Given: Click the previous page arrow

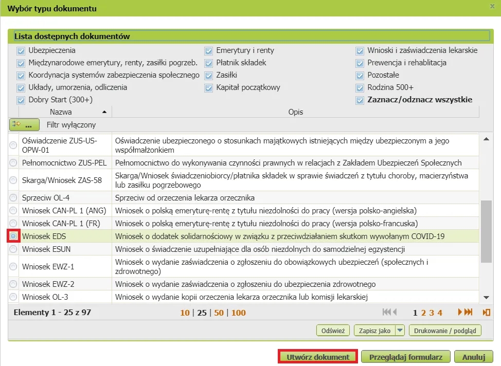Looking at the screenshot, I should pos(395,312).
